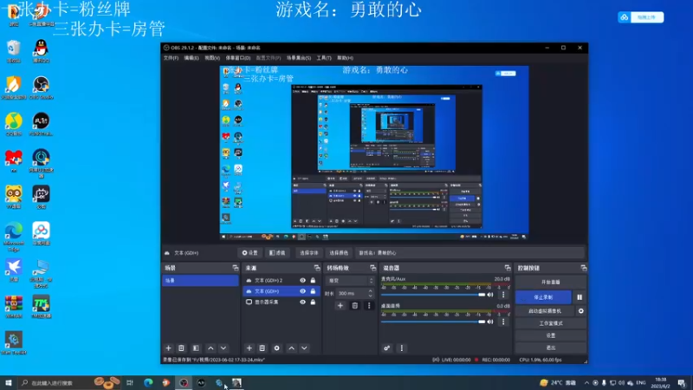This screenshot has height=390, width=693.
Task: Move scene up arrow in Scenes panel
Action: pos(210,348)
